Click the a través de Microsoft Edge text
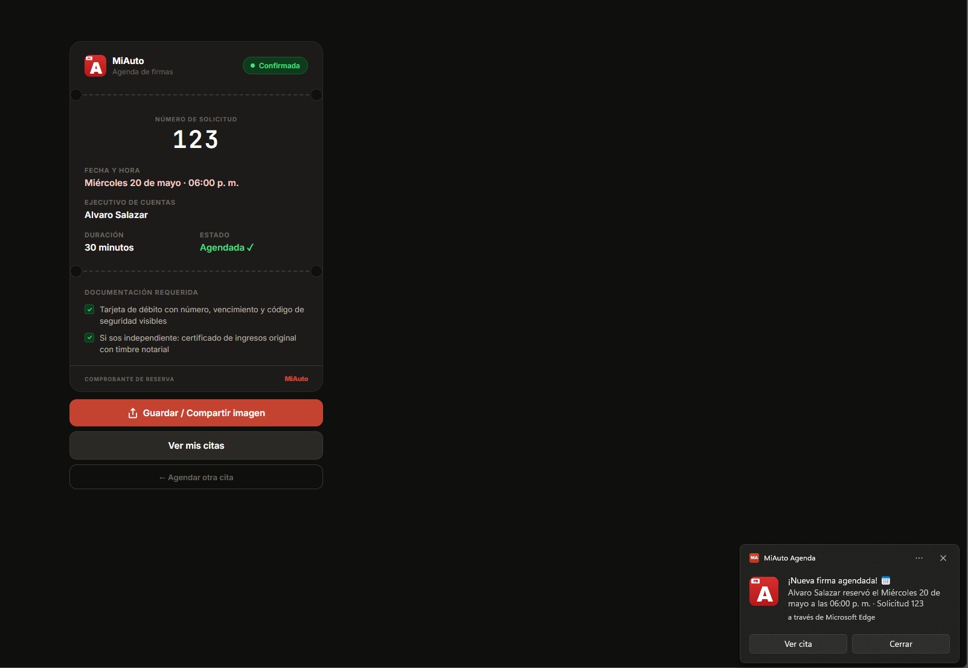Screen dimensions: 968x668 832,617
